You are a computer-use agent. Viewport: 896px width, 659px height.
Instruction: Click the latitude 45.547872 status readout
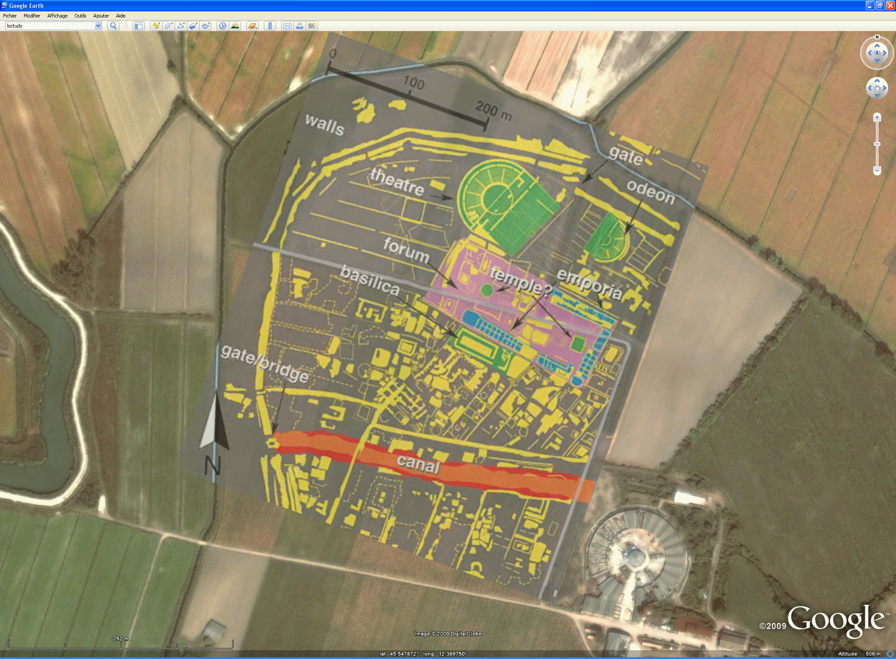[x=399, y=654]
